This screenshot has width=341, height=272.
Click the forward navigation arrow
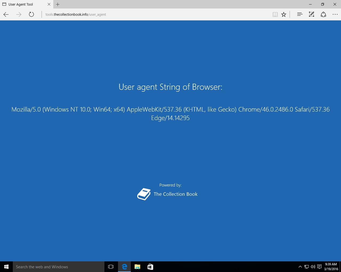(x=19, y=14)
